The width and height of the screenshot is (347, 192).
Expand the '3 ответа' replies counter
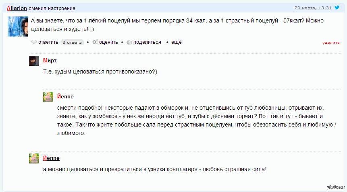tap(72, 42)
